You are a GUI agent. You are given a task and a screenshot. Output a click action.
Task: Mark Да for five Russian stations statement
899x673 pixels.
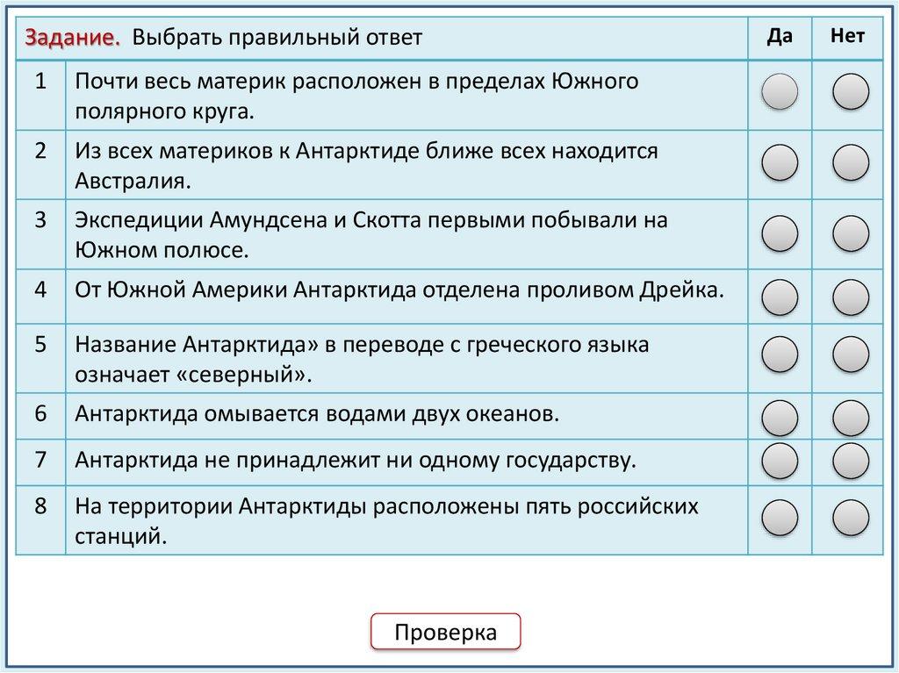pyautogui.click(x=780, y=517)
